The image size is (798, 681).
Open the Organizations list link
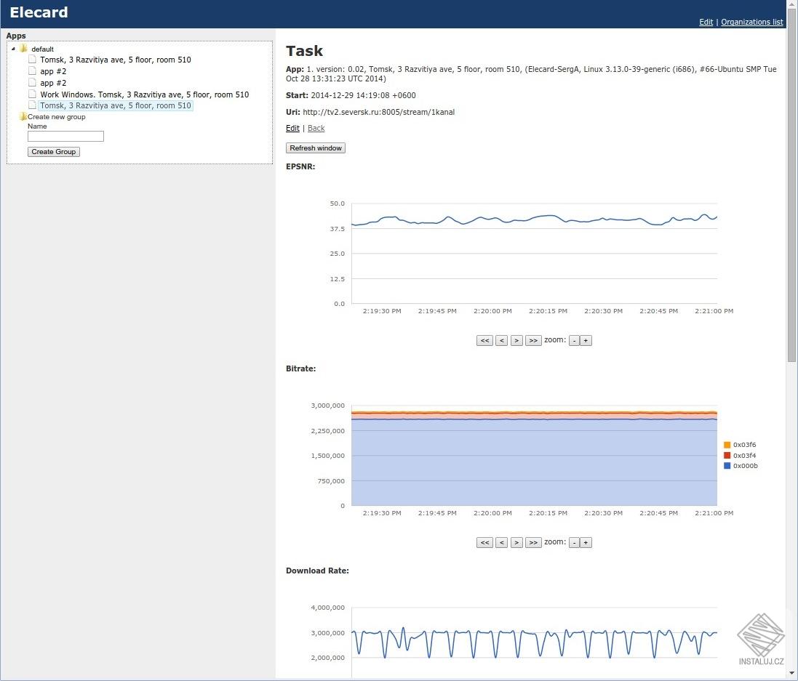pos(751,23)
